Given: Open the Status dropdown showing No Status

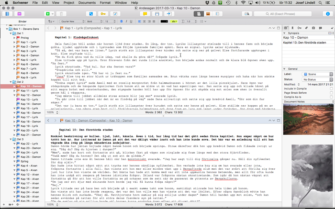Looking at the screenshot, I should 313,79.
